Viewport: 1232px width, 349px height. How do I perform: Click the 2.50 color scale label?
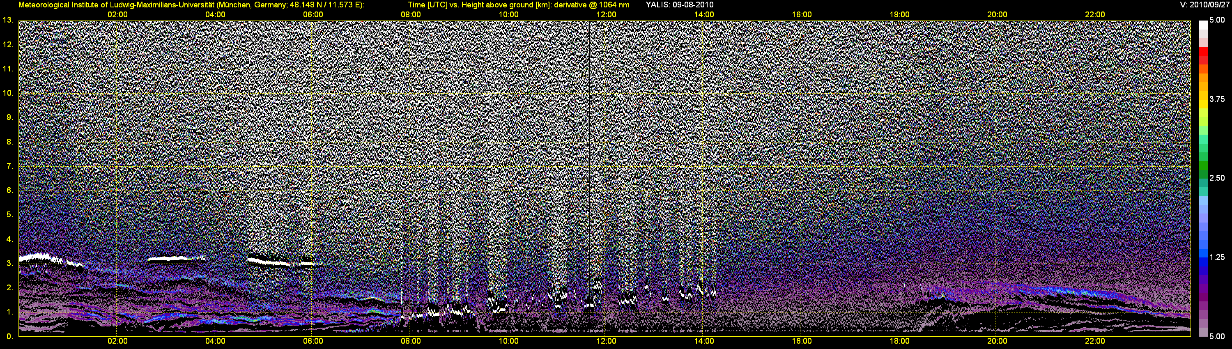pos(1217,178)
